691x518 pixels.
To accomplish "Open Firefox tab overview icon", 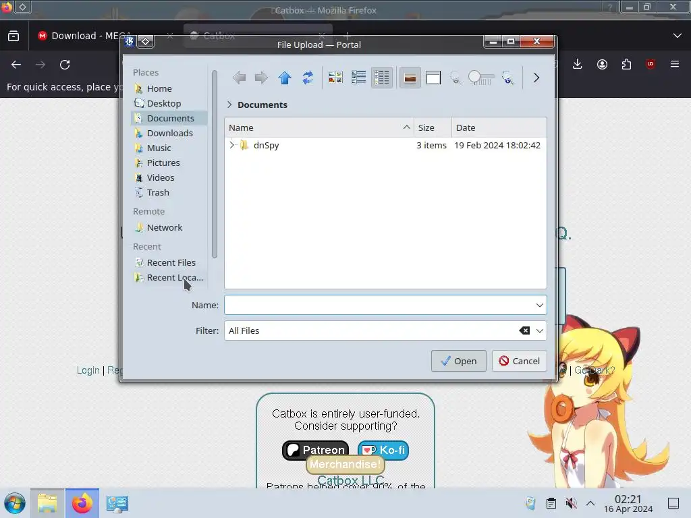I will click(x=13, y=36).
